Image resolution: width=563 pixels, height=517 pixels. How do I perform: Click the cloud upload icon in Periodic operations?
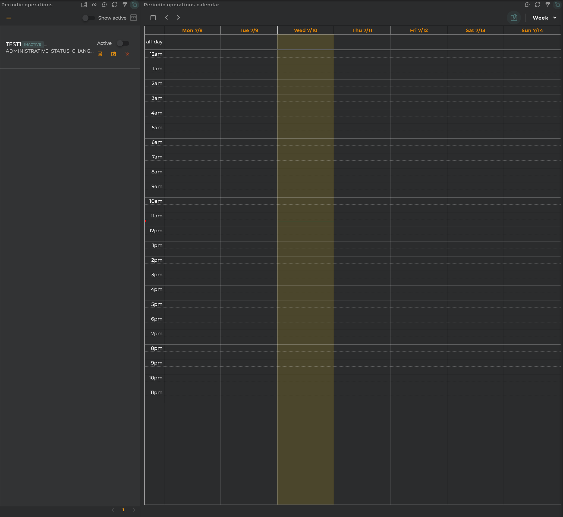pos(94,4)
